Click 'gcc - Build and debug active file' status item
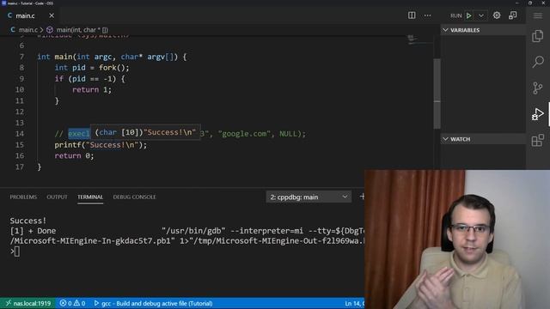 (153, 303)
